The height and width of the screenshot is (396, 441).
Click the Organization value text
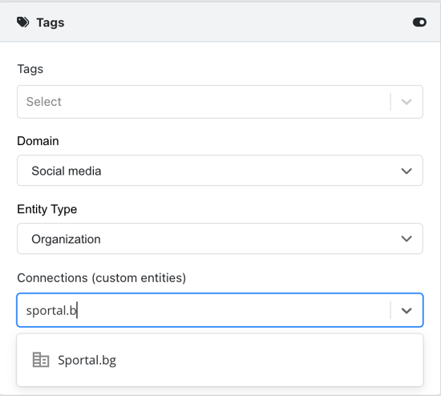pyautogui.click(x=66, y=240)
